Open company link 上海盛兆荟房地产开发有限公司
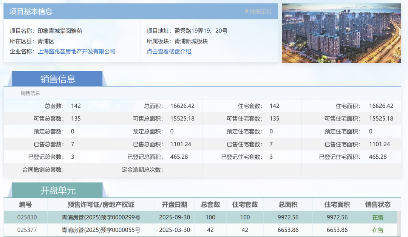The width and height of the screenshot is (408, 237). pos(76,51)
